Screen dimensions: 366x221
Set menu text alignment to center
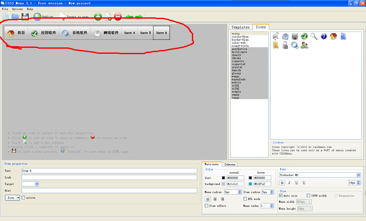pos(215,199)
